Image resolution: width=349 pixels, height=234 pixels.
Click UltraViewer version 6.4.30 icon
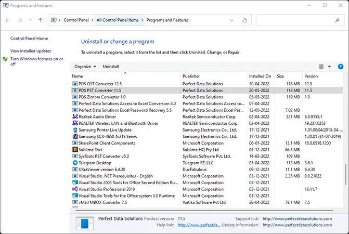(75, 170)
